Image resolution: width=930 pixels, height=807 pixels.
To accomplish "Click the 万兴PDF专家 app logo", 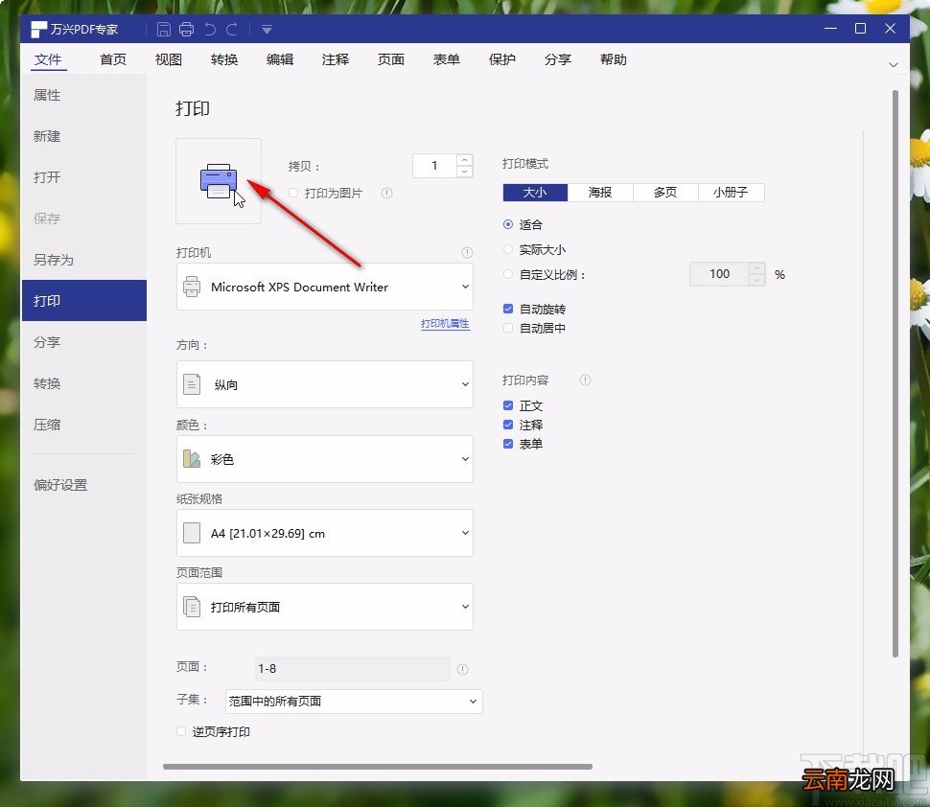I will pyautogui.click(x=39, y=29).
